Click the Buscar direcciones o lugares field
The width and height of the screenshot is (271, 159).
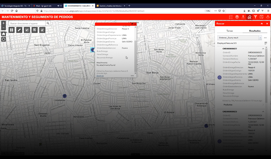click(27, 23)
